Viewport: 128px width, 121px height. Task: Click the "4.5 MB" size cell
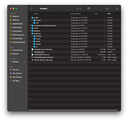click(x=103, y=49)
